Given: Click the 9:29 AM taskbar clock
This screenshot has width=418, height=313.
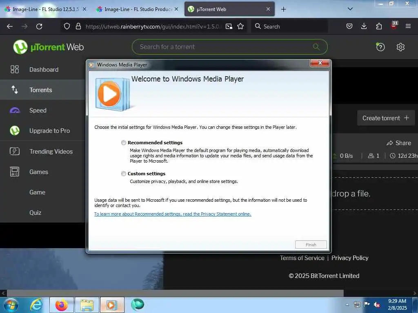Looking at the screenshot, I should (397, 304).
